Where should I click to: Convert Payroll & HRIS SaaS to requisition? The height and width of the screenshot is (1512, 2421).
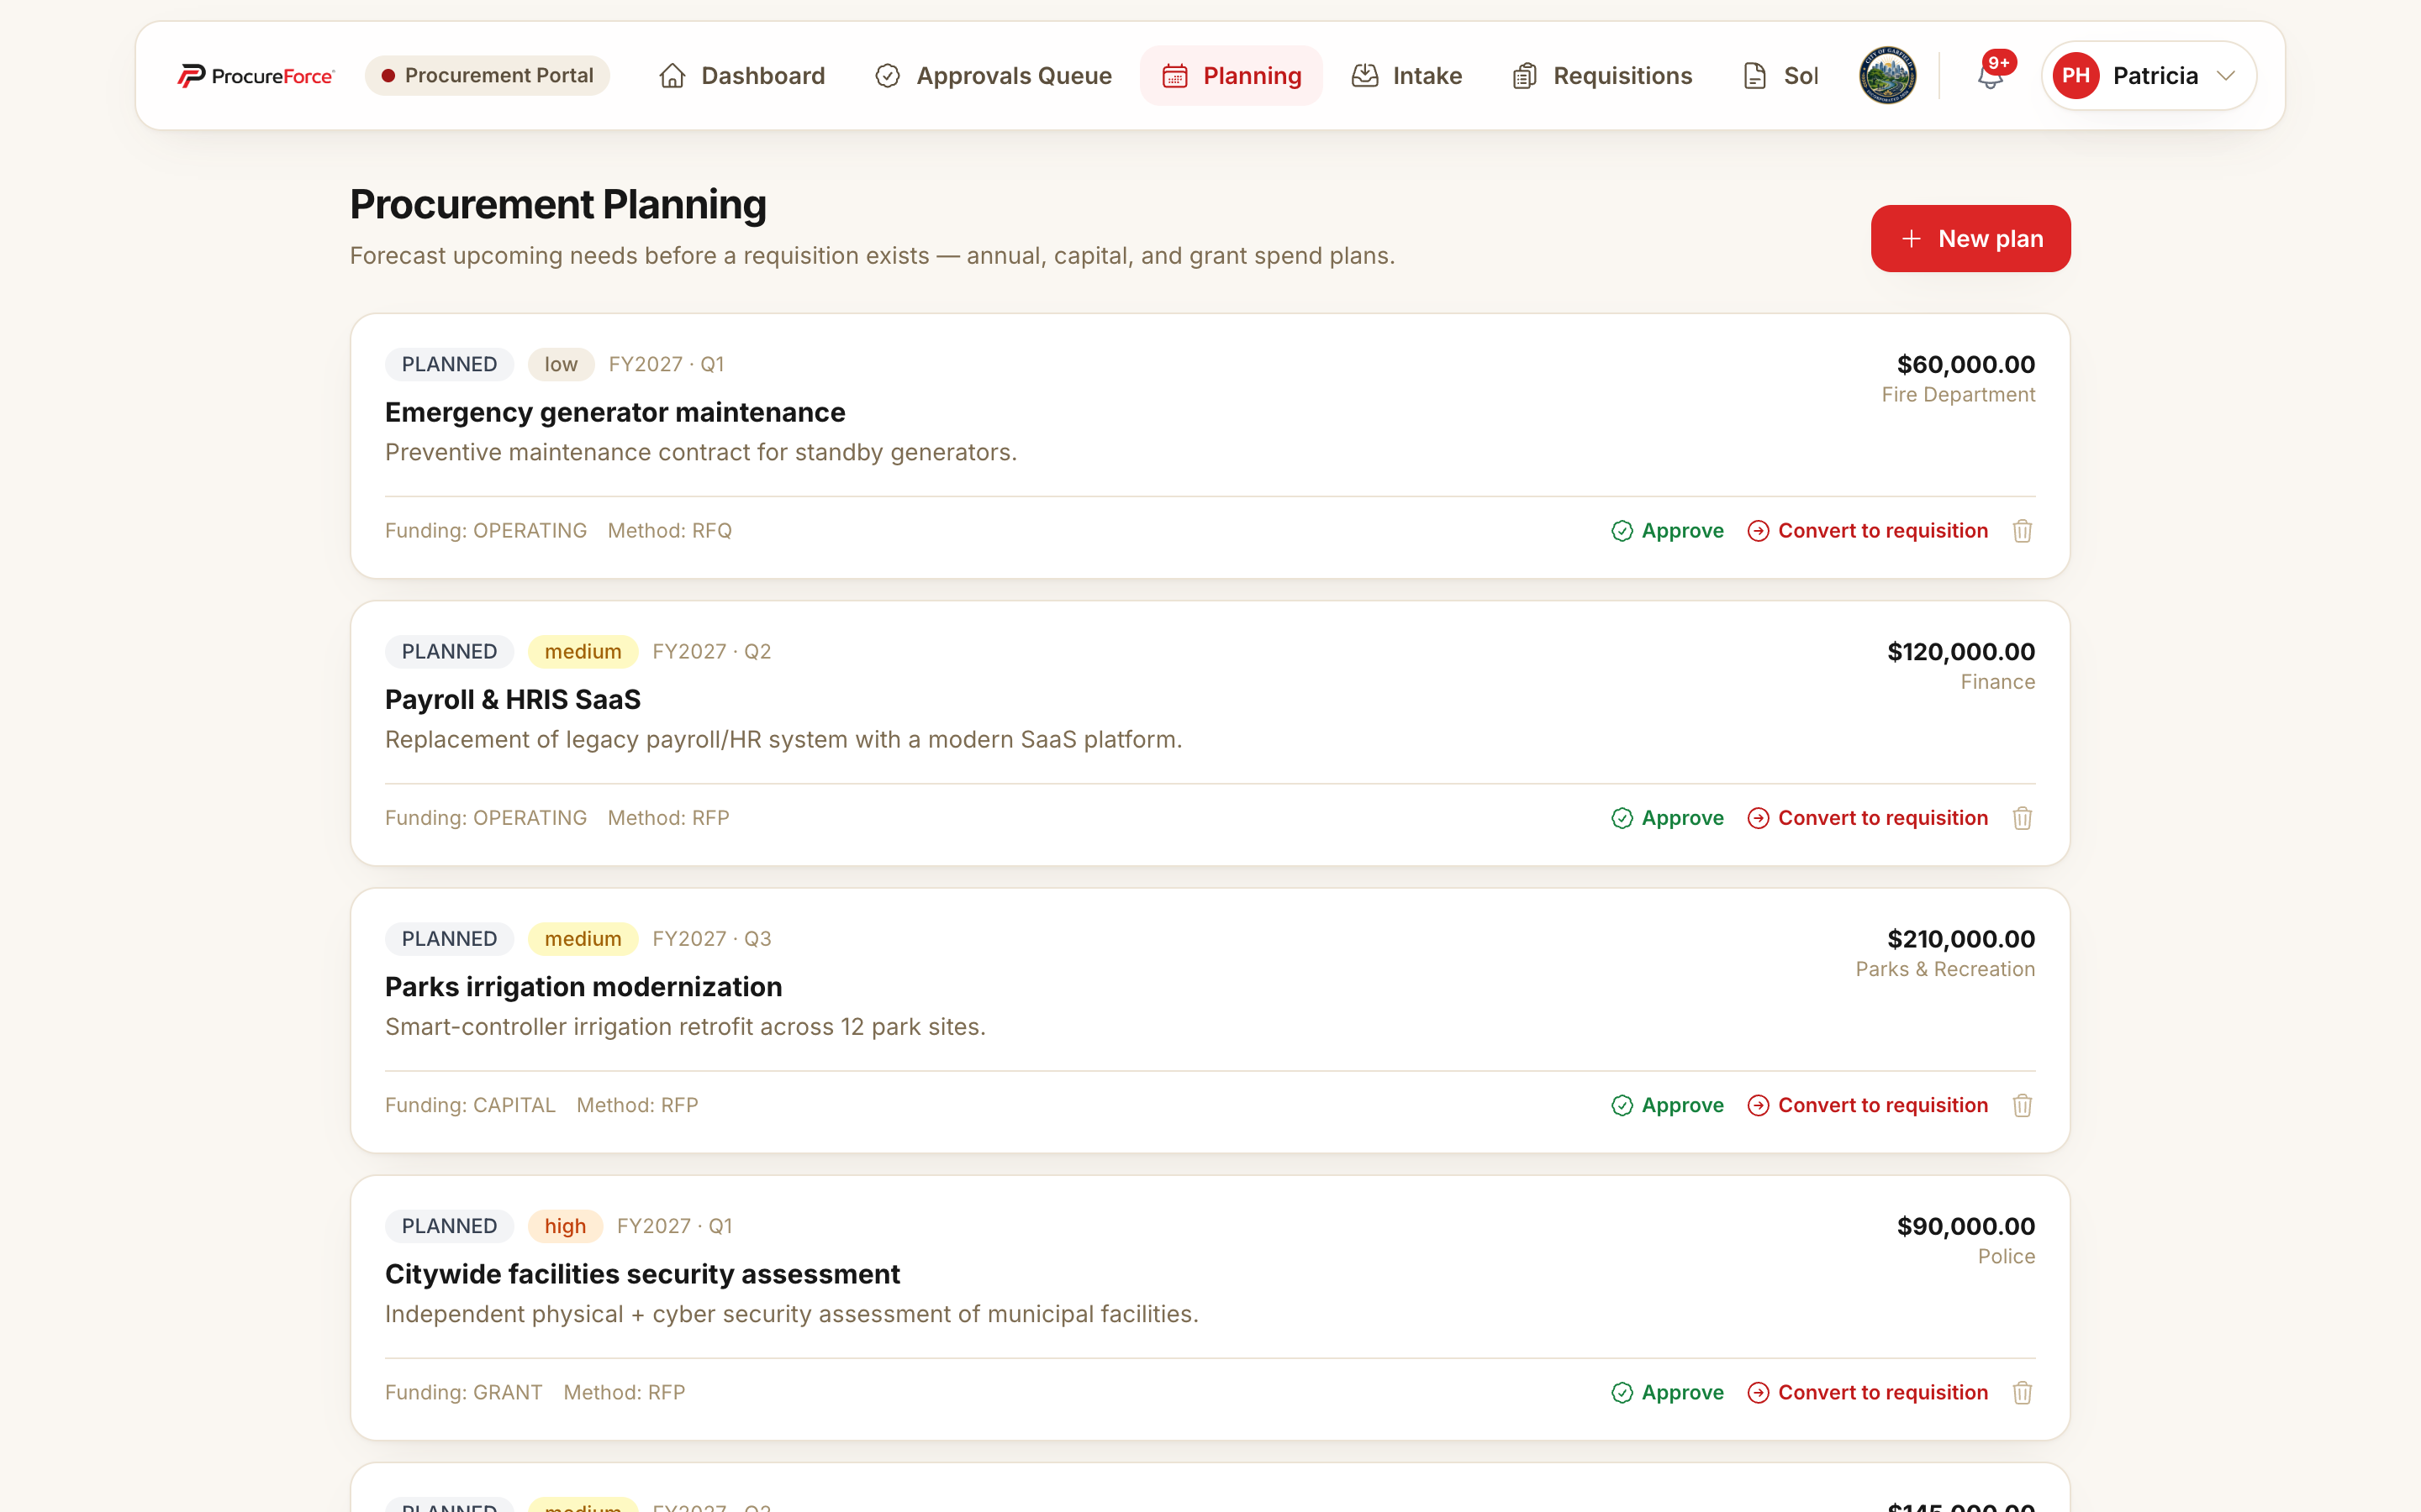(x=1868, y=818)
